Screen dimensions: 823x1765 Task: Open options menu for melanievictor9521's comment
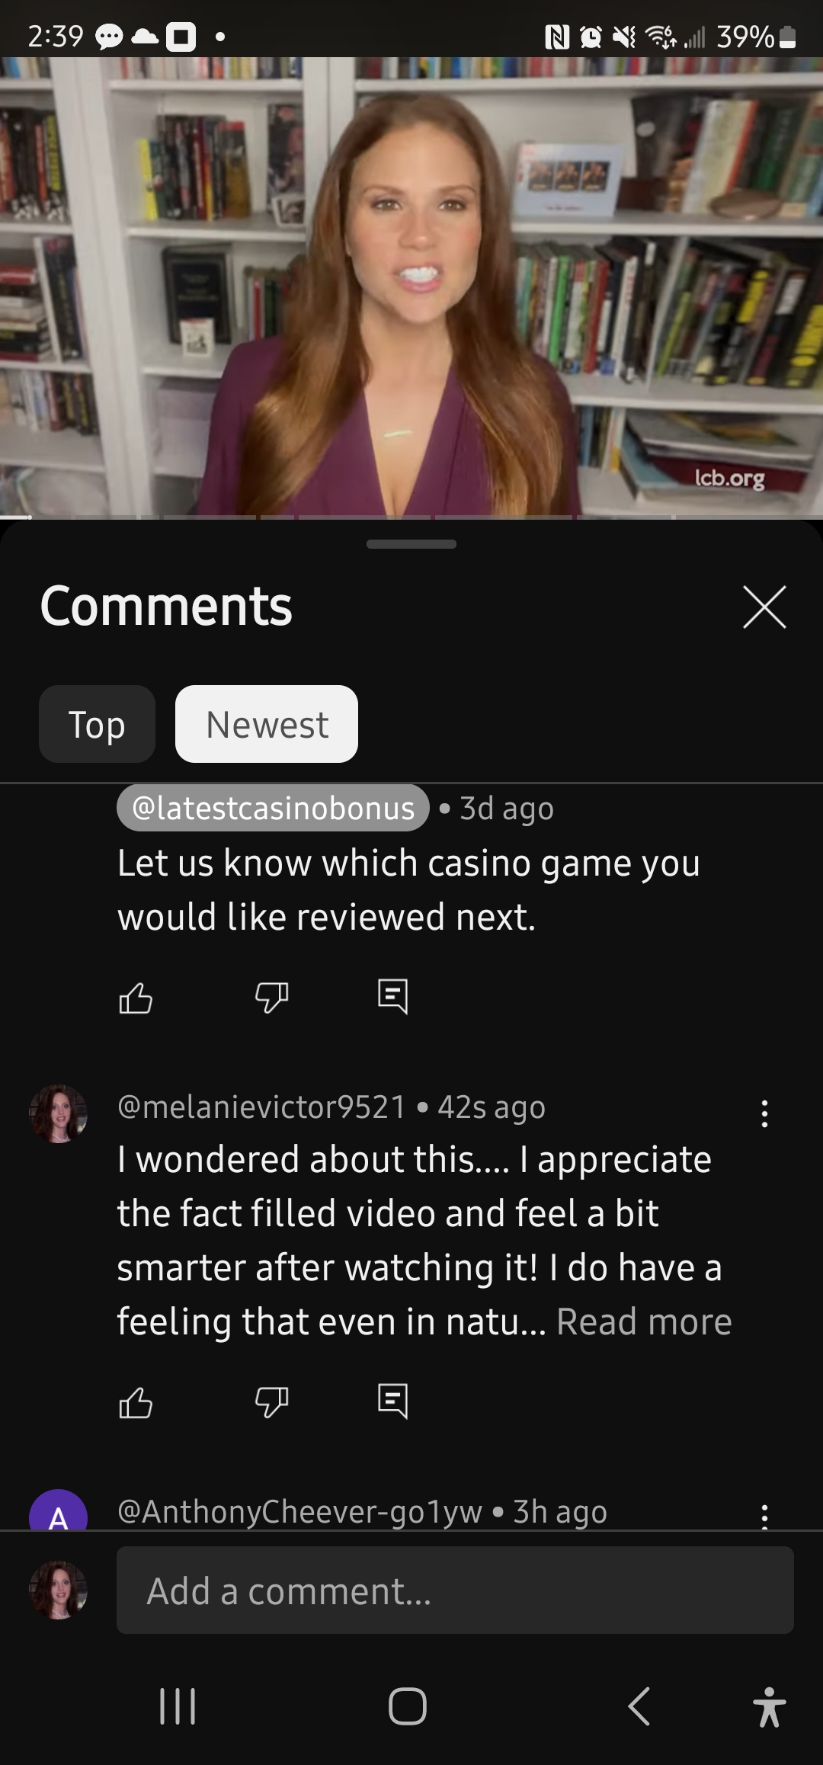(x=764, y=1113)
